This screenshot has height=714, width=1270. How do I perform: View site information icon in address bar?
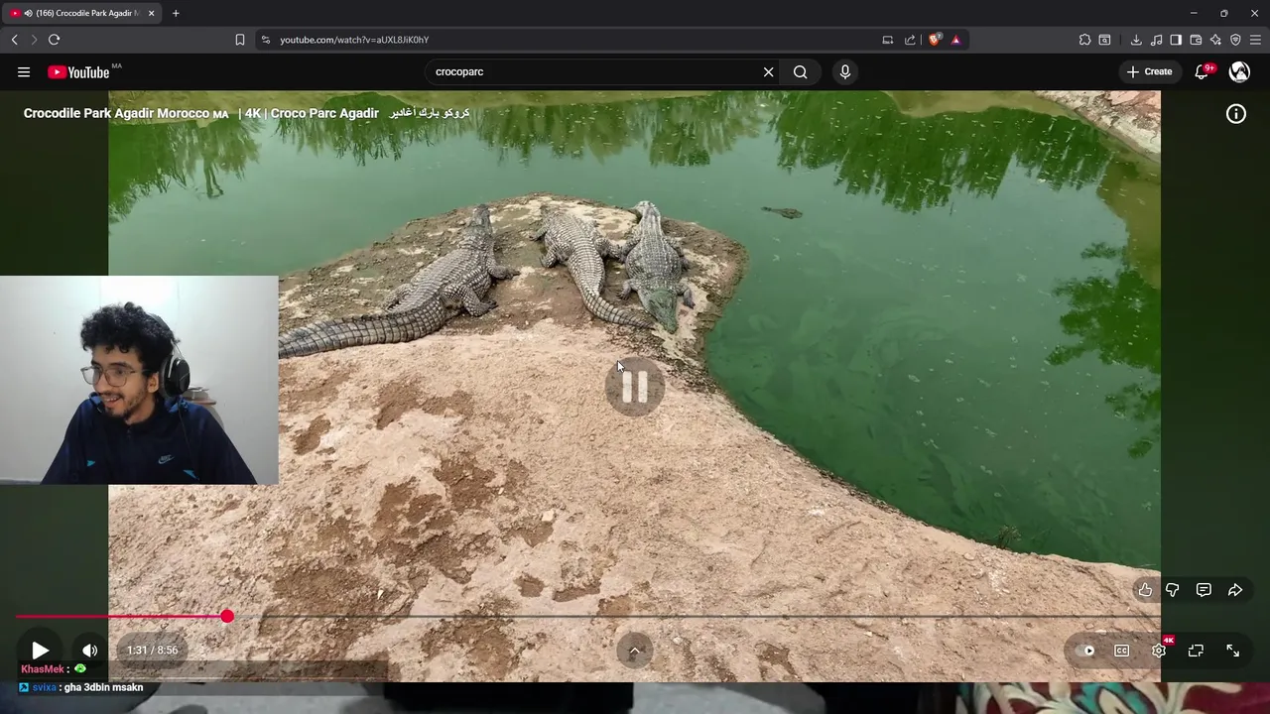265,40
